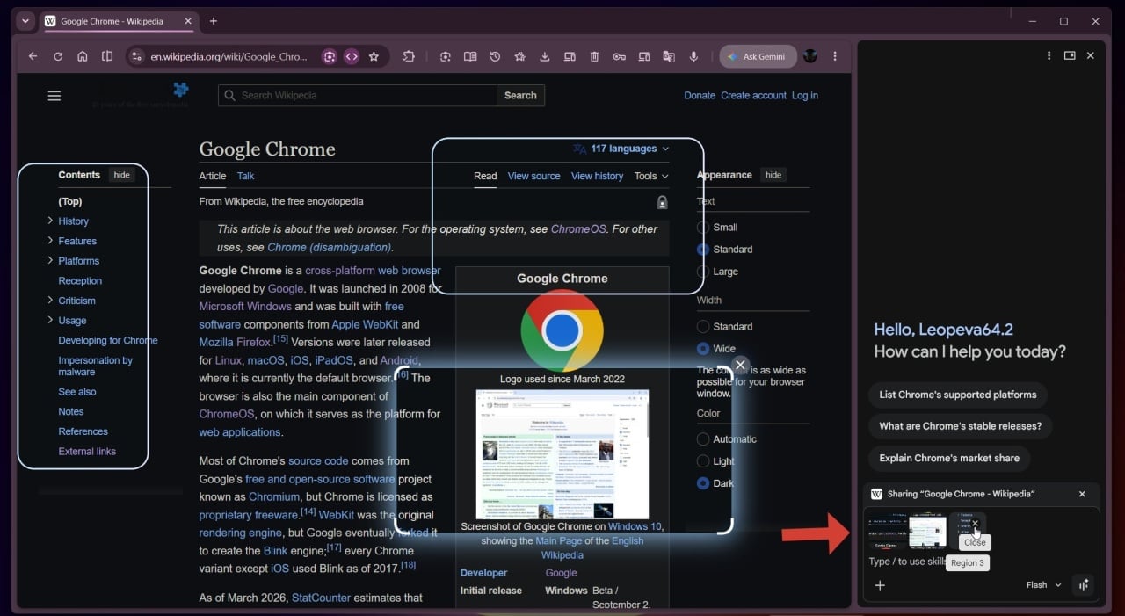Screen dimensions: 1125x616
Task: Reload the Wikipedia page
Action: (58, 56)
